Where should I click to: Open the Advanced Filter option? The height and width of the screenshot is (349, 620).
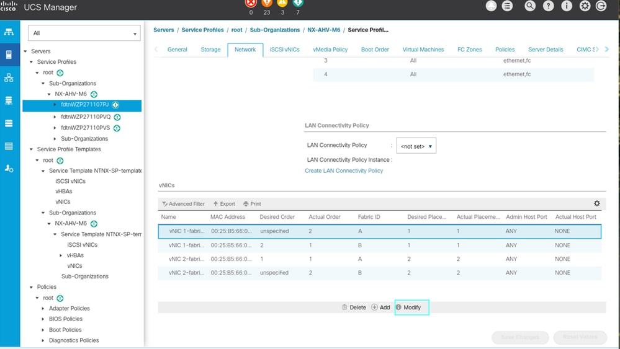(x=184, y=204)
